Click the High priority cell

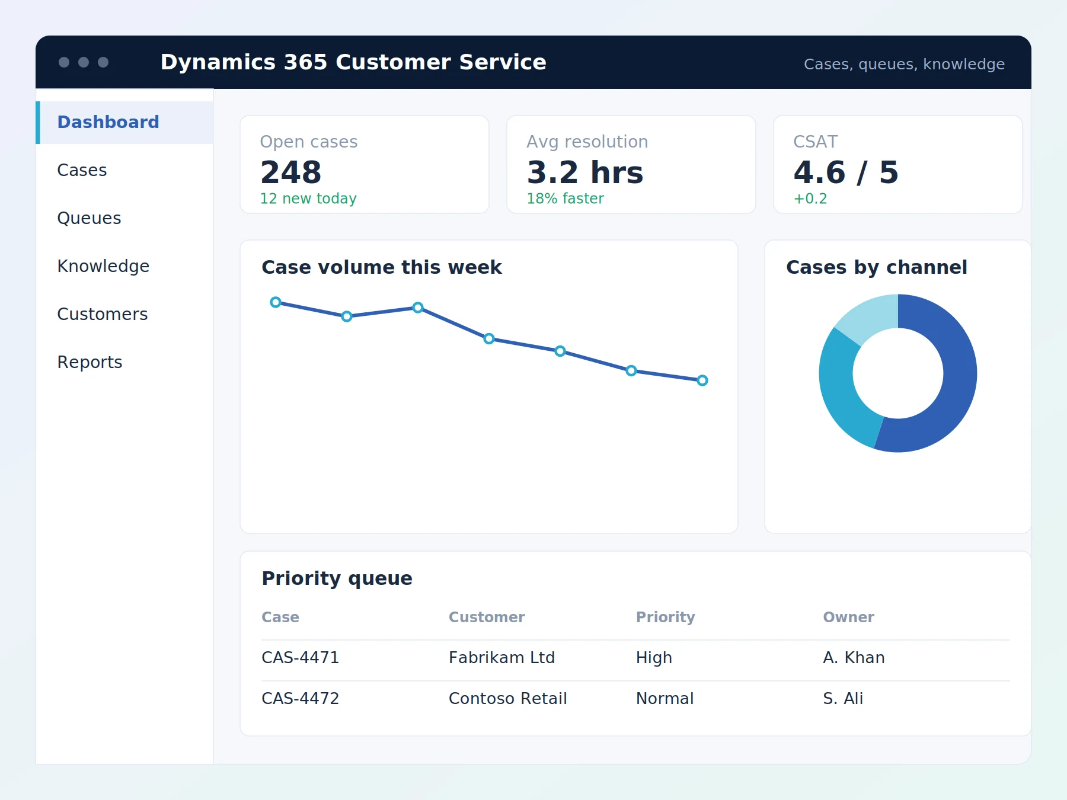tap(654, 658)
